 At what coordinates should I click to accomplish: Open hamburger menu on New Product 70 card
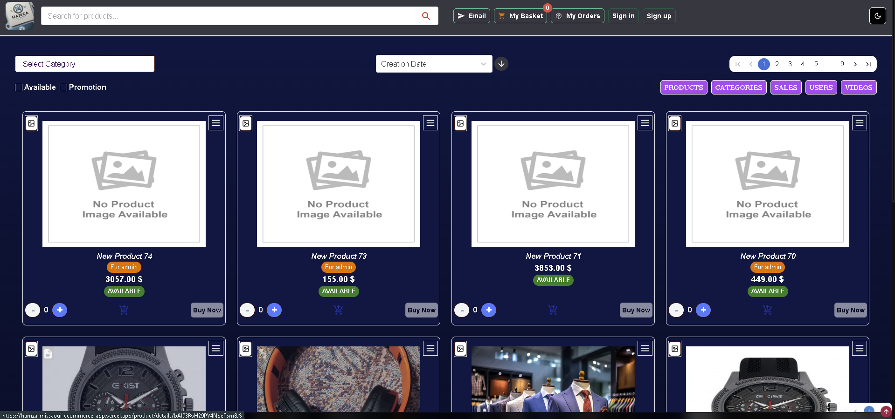(x=860, y=123)
